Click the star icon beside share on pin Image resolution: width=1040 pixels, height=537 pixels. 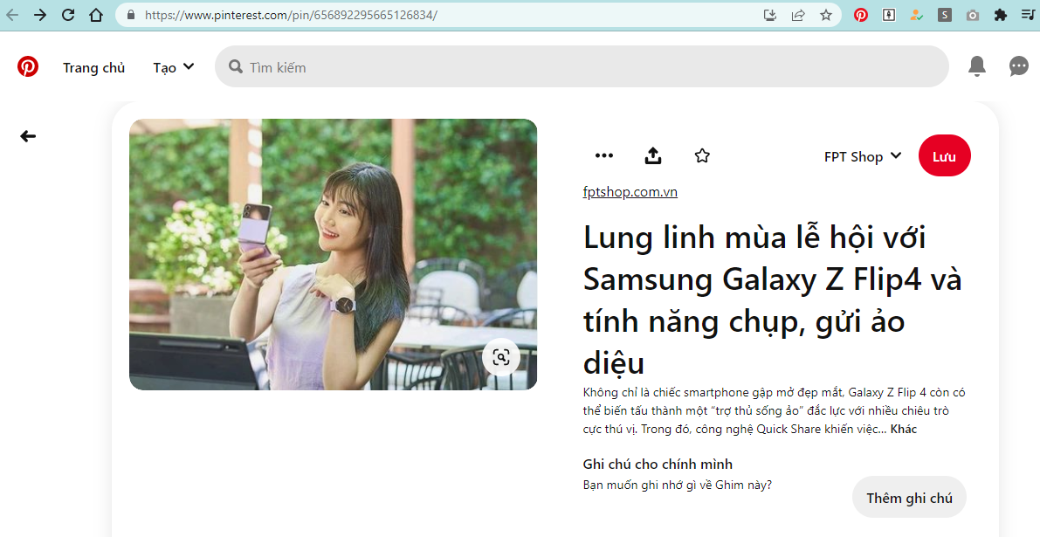pyautogui.click(x=702, y=155)
